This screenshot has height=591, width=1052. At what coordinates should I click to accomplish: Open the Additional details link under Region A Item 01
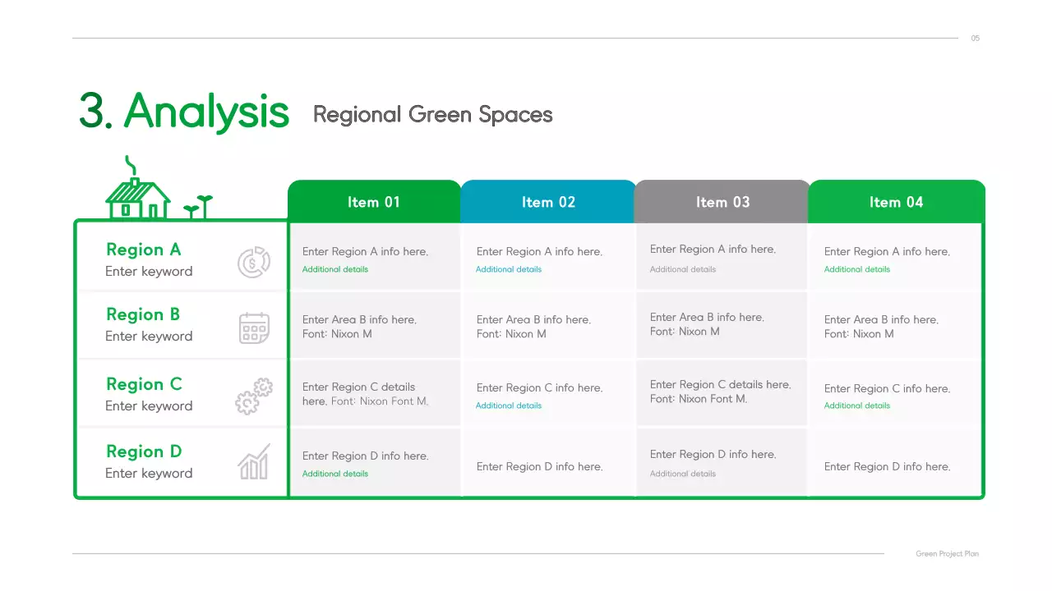click(335, 269)
